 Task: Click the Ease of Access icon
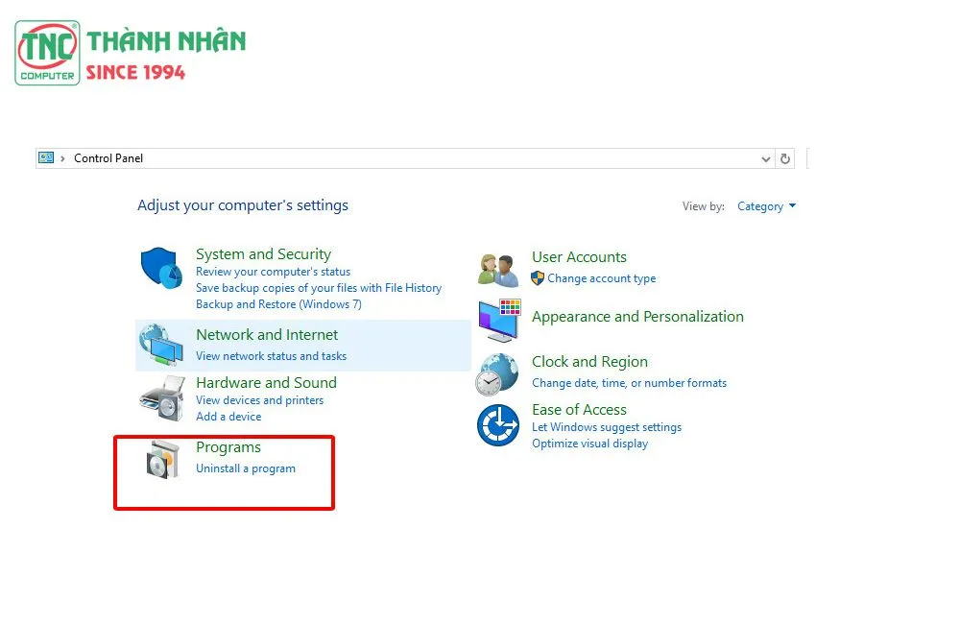click(498, 425)
